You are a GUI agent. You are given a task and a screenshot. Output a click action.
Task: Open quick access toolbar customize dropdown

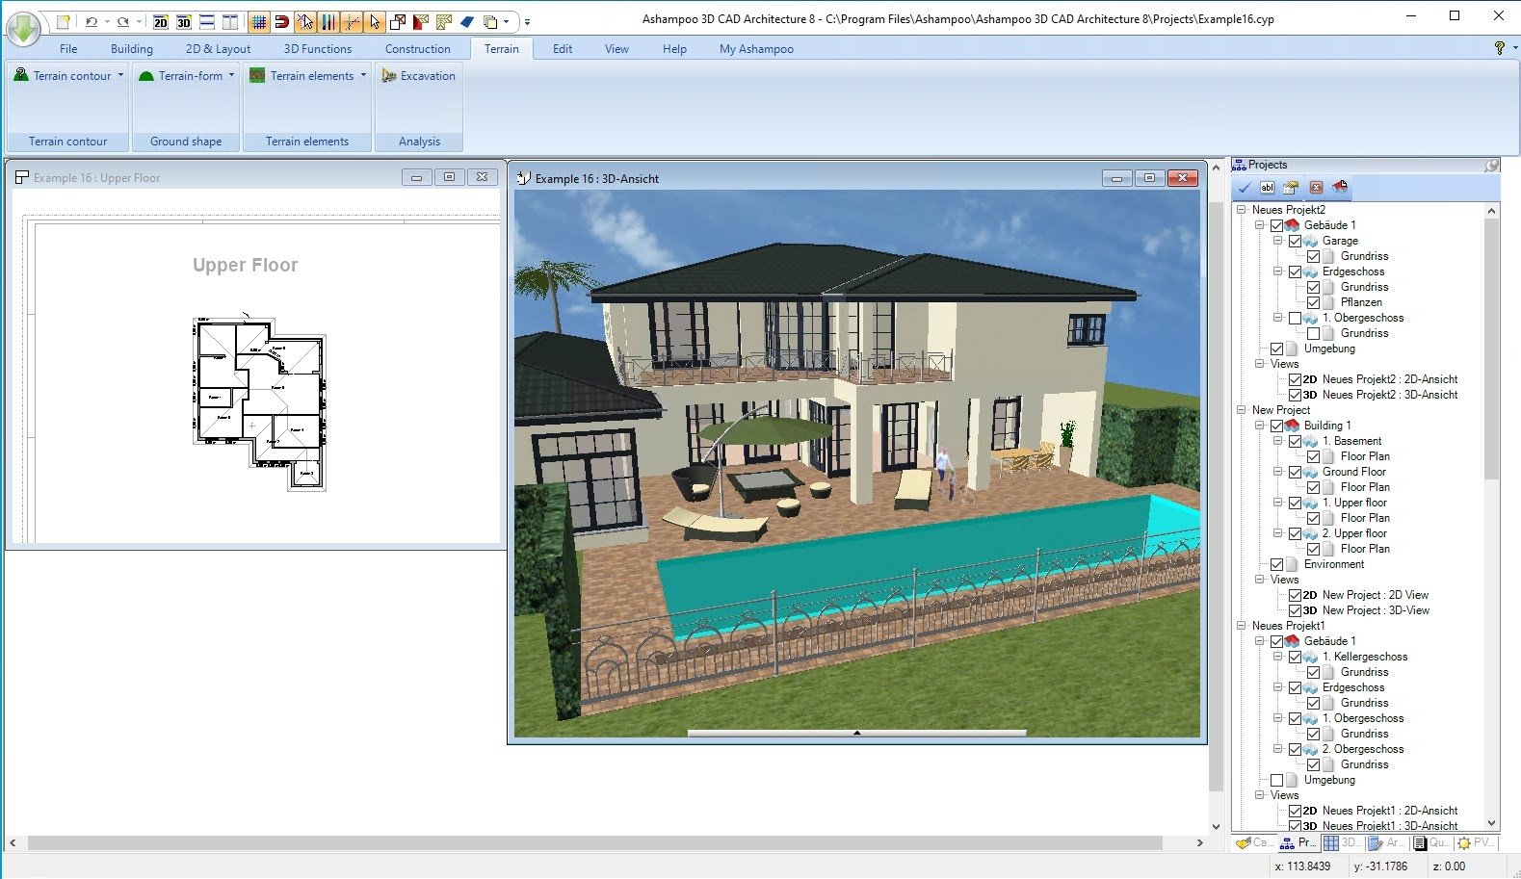coord(527,21)
